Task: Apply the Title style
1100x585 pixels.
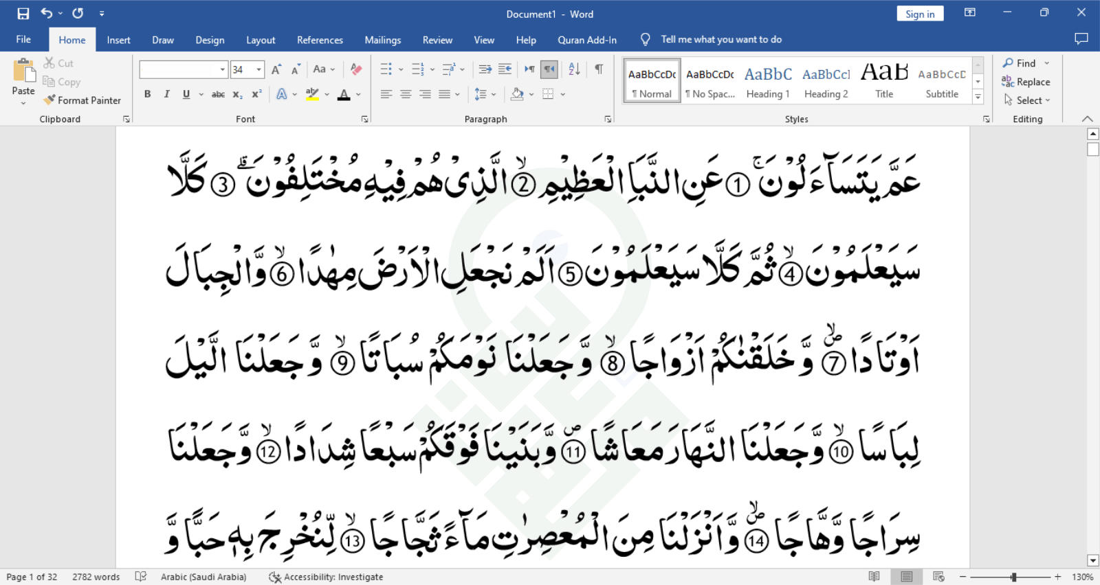Action: [884, 82]
